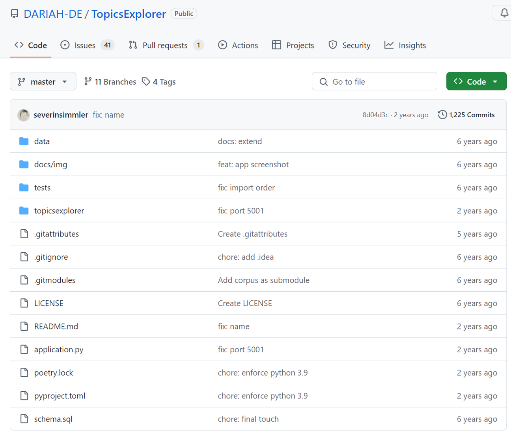The image size is (511, 435).
Task: Click the commit history clock icon
Action: coord(442,115)
